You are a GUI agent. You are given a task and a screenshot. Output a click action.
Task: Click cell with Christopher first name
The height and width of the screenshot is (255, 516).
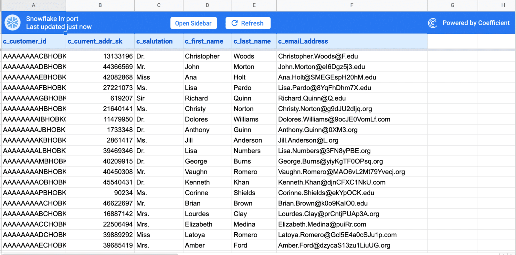click(208, 56)
